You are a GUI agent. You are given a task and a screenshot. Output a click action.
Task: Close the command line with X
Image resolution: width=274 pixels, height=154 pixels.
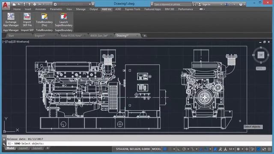(4, 139)
